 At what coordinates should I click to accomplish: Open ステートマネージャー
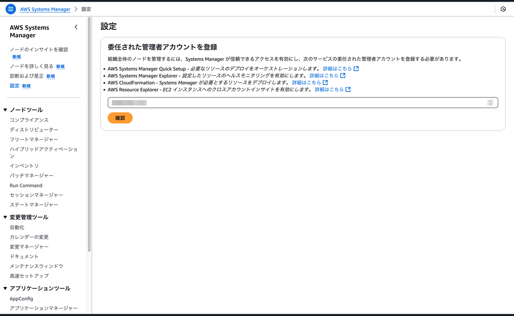click(x=34, y=205)
